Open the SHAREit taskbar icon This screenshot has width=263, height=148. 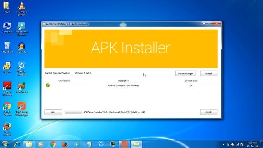pyautogui.click(x=101, y=144)
